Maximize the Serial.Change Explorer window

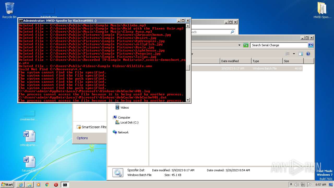pyautogui.click(x=307, y=38)
